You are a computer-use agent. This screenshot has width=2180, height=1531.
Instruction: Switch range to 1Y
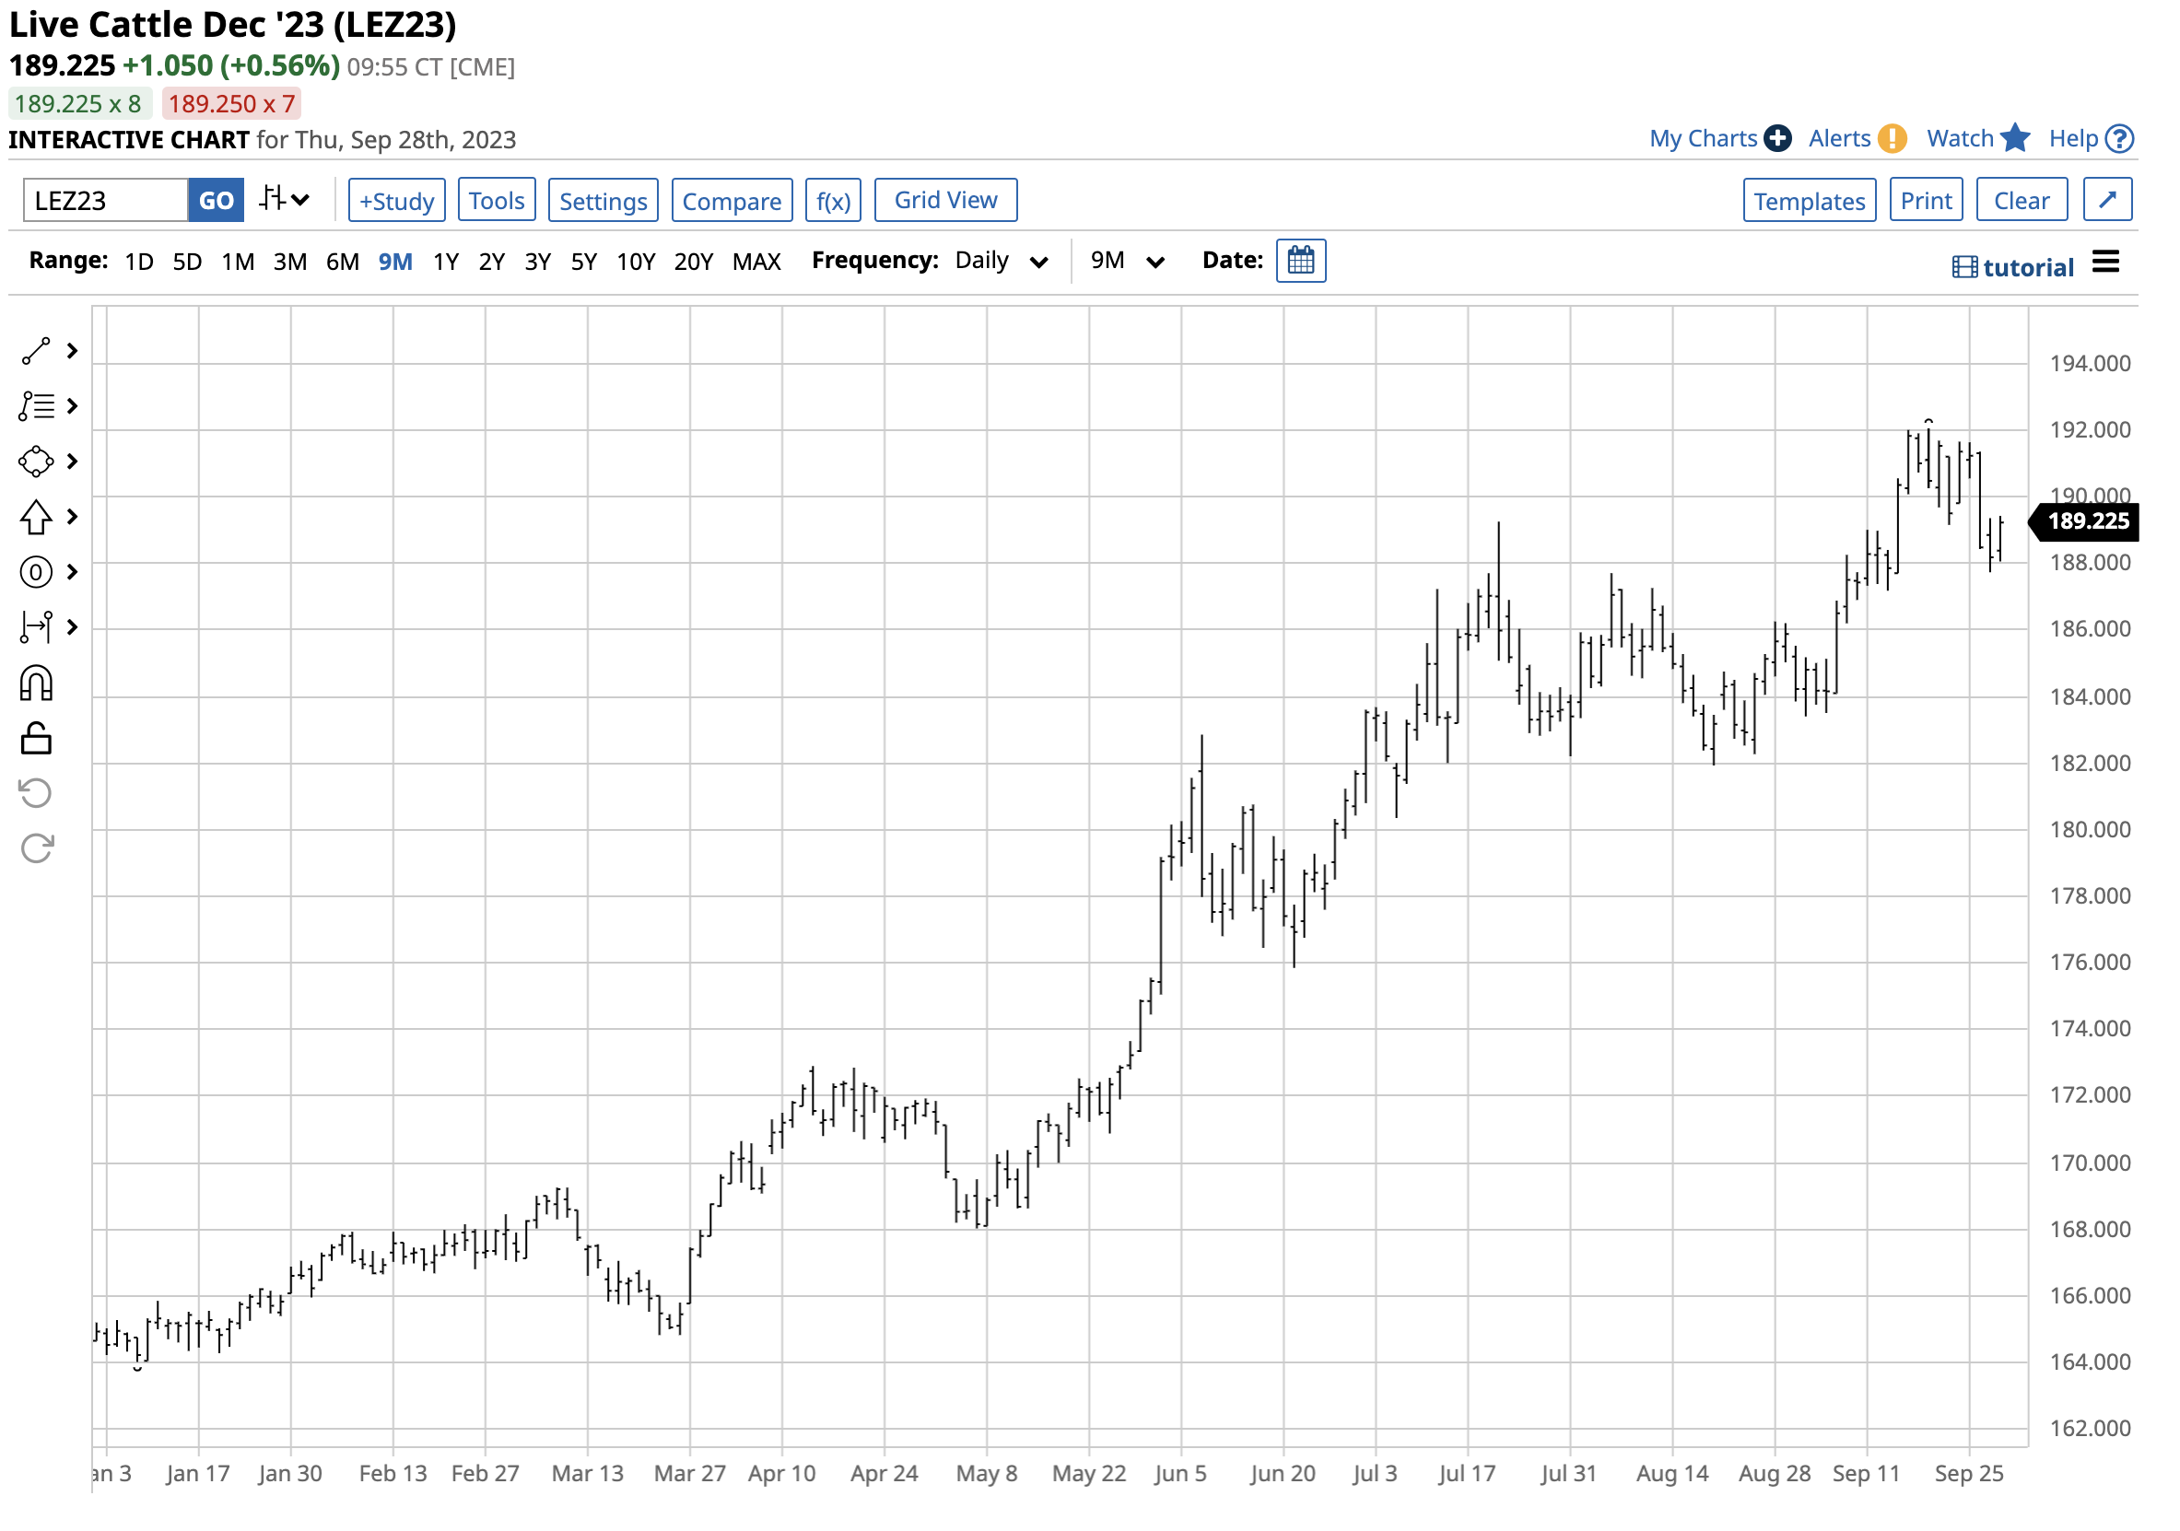tap(445, 261)
